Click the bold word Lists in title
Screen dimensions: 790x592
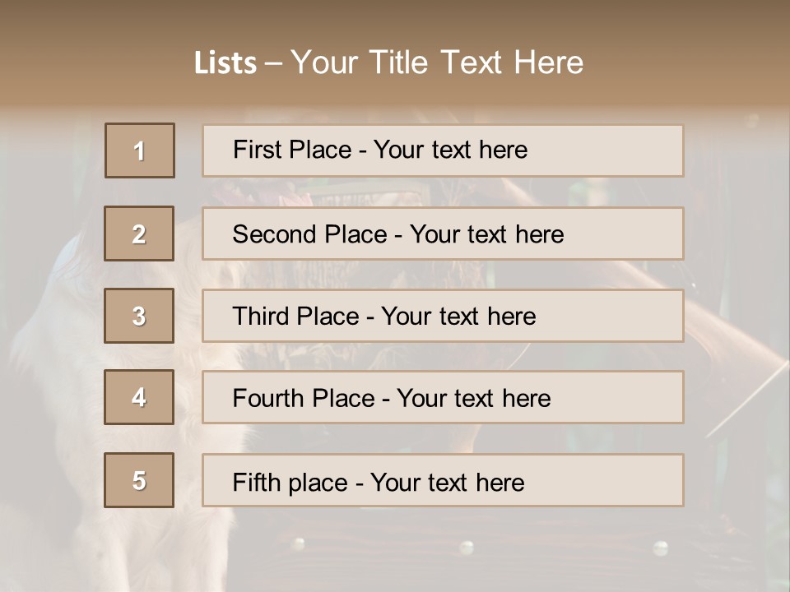click(225, 63)
